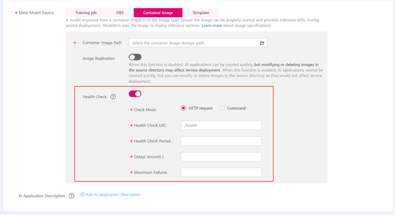Enable the Image Replication toggle
Viewport: 395px width, 215px height.
pos(135,57)
